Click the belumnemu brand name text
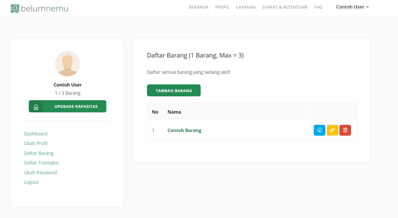 tap(45, 9)
